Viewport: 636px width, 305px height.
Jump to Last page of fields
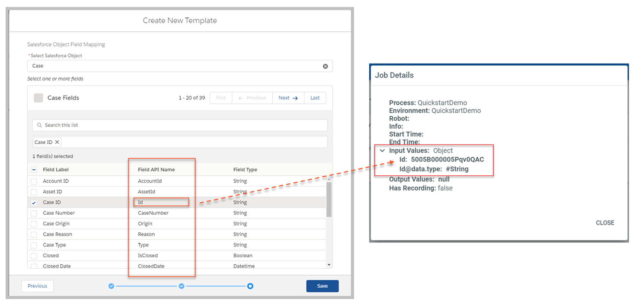tap(315, 98)
